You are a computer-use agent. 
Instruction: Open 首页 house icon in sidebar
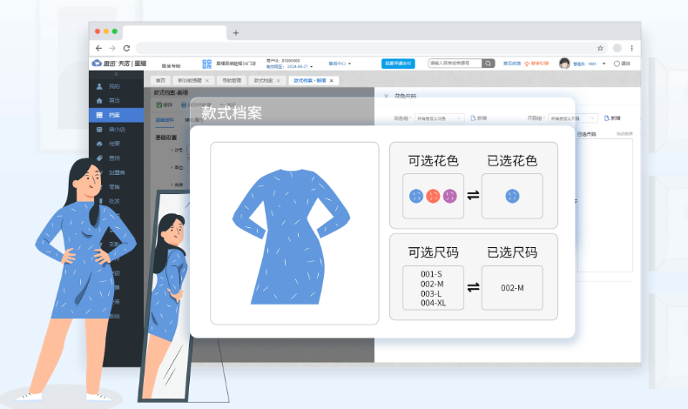coord(99,101)
